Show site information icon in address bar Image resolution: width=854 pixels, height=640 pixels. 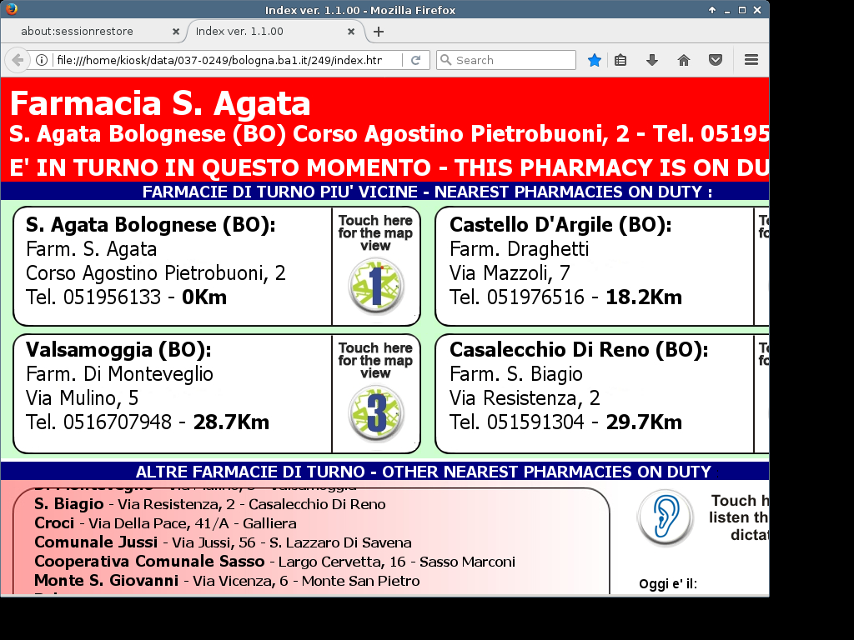point(41,60)
